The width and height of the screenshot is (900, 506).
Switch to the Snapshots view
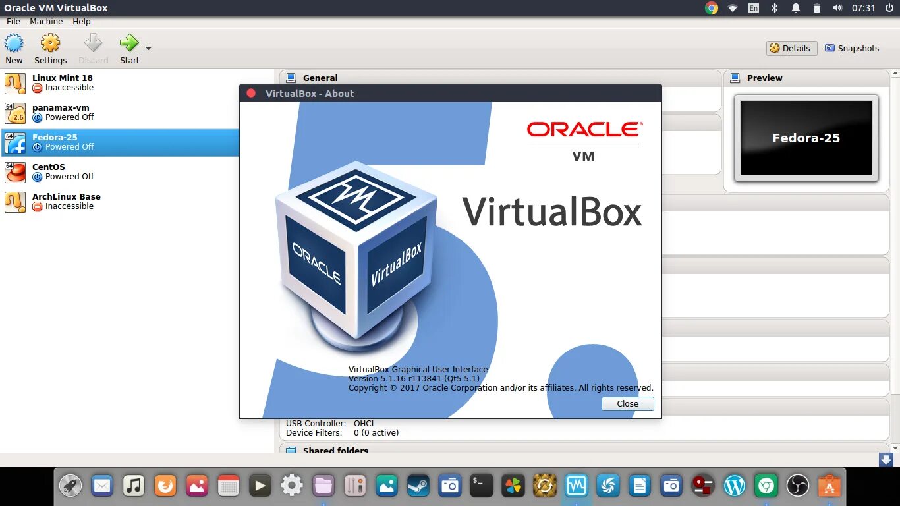[852, 48]
